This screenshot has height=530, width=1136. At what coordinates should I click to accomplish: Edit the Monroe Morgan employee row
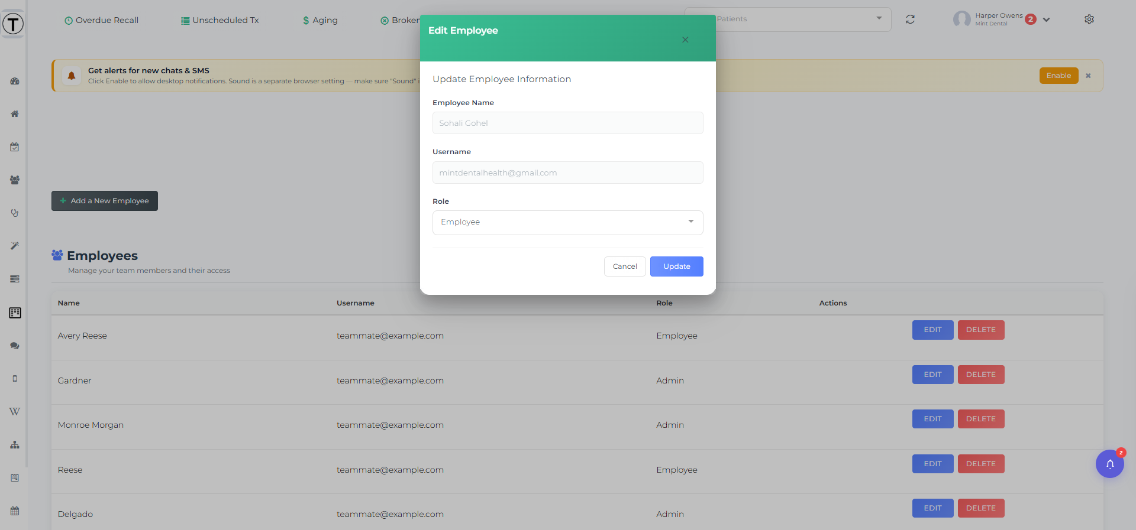[932, 419]
